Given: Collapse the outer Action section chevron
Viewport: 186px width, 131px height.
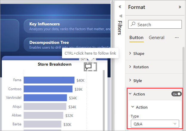Looking at the screenshot, I should [x=130, y=94].
